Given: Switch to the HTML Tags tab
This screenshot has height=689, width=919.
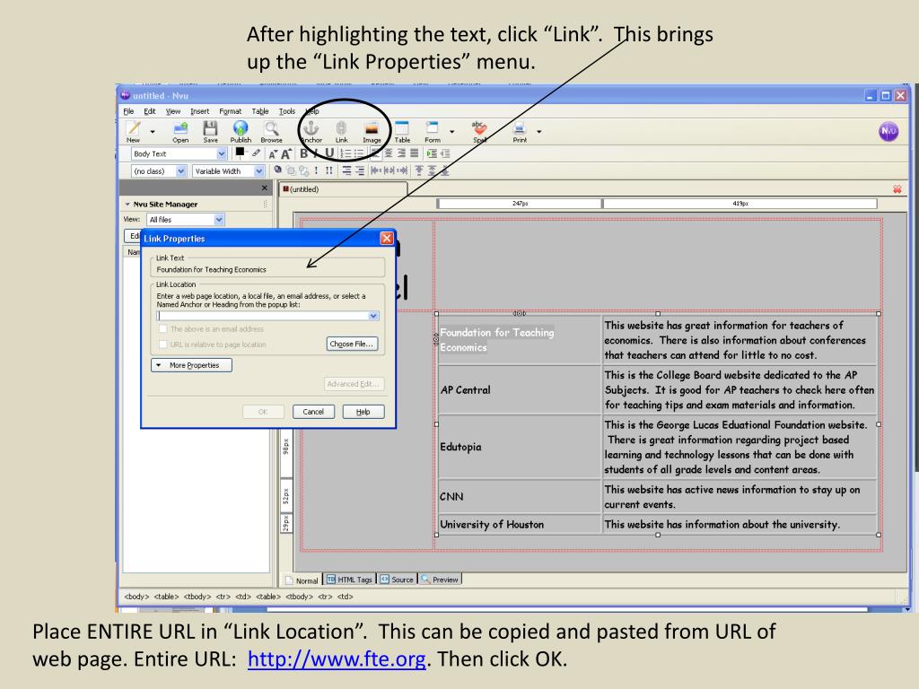Looking at the screenshot, I should tap(349, 580).
